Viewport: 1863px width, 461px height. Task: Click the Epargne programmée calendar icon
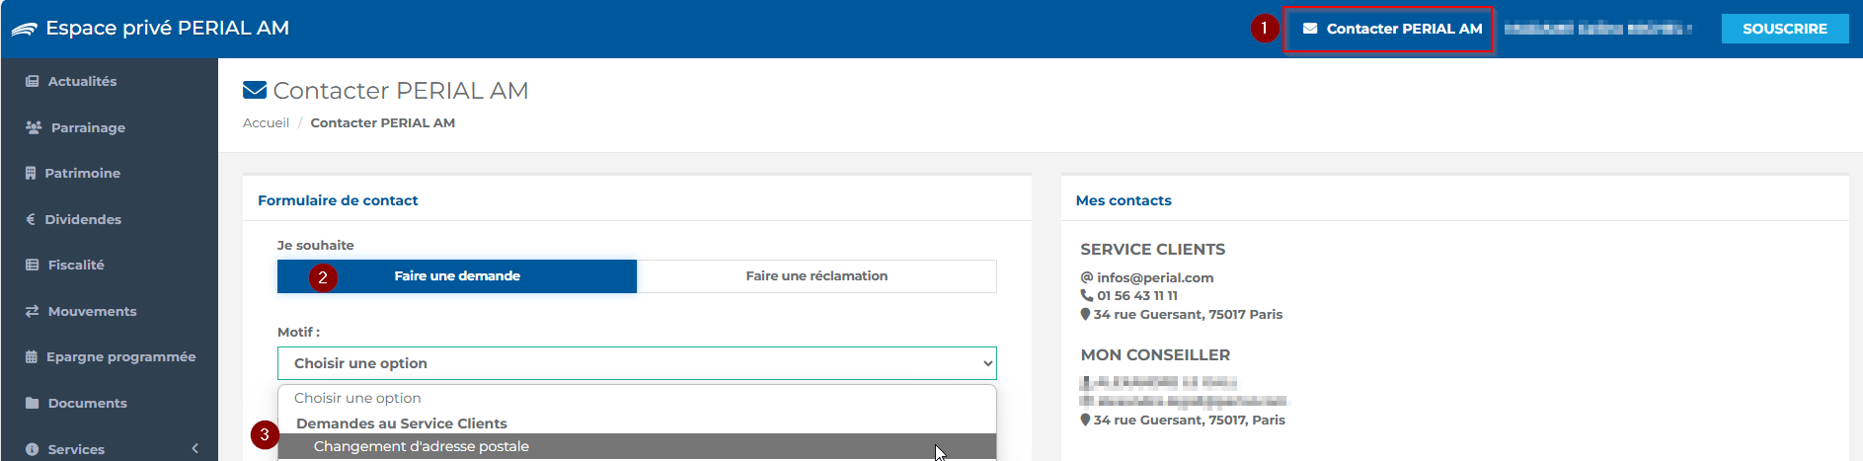click(32, 356)
